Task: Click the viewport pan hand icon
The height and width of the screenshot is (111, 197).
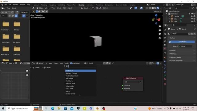Action: coord(160,30)
